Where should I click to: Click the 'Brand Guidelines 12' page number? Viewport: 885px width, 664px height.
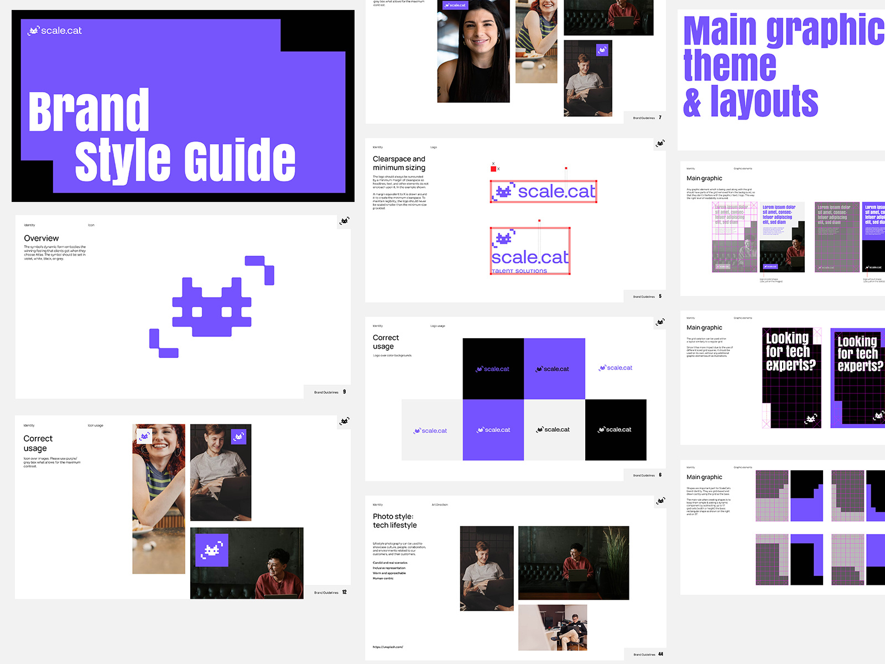pyautogui.click(x=330, y=592)
